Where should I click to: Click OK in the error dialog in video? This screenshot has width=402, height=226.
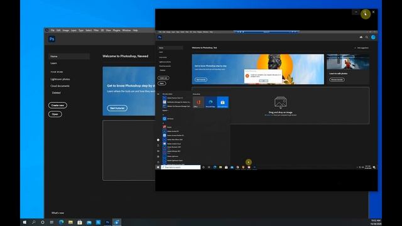click(263, 81)
